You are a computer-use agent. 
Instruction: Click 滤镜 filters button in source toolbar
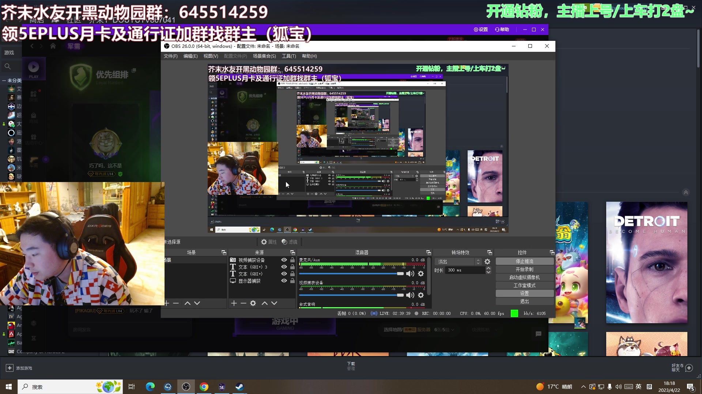click(290, 242)
